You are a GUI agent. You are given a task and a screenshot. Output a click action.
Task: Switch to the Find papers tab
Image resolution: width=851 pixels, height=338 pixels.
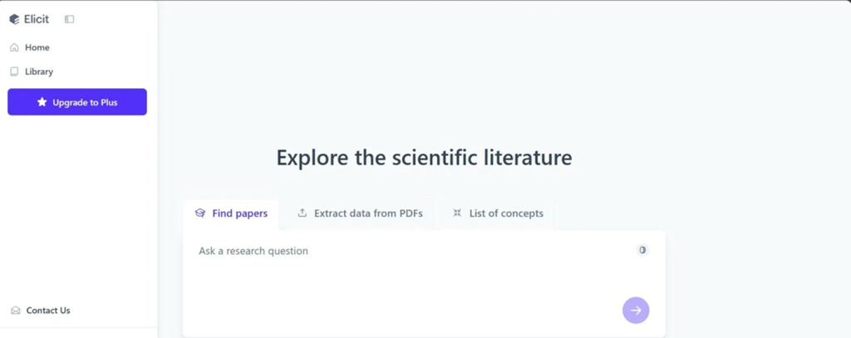pyautogui.click(x=239, y=213)
